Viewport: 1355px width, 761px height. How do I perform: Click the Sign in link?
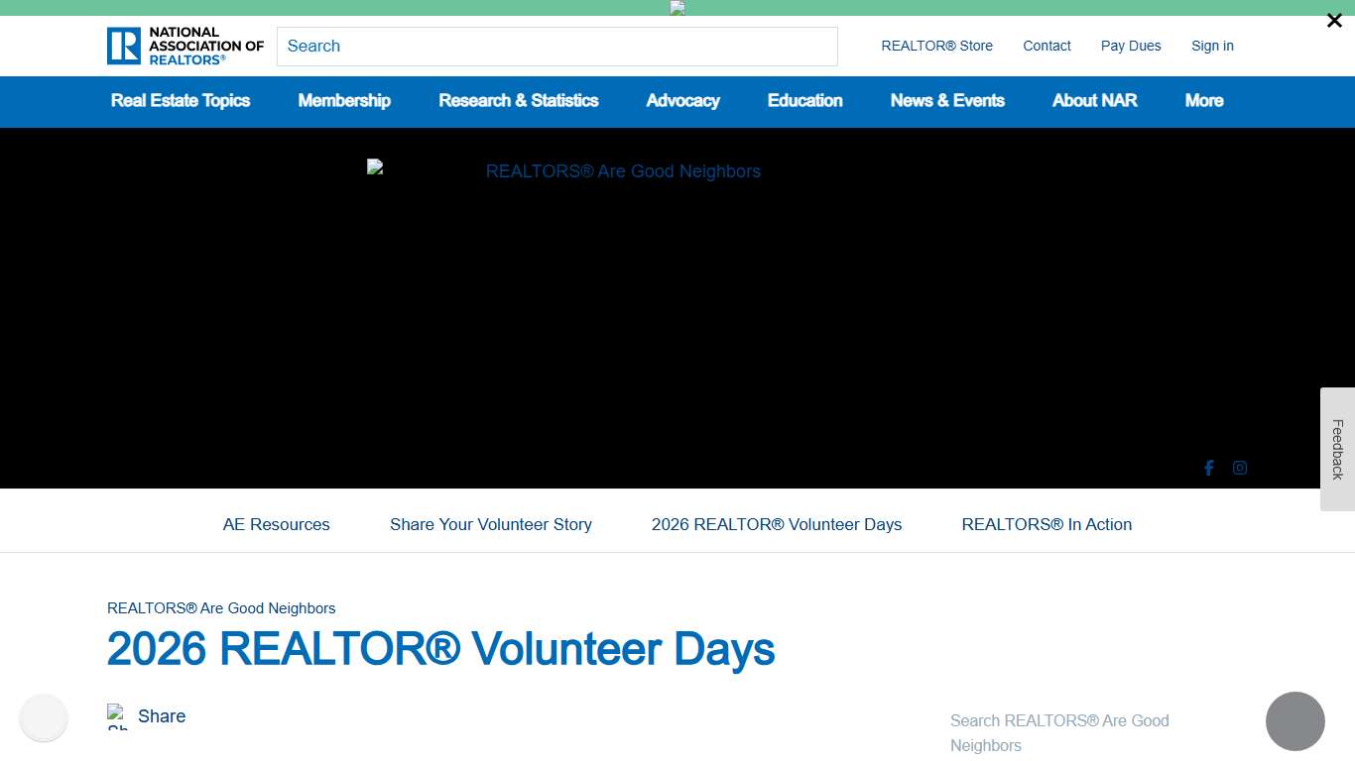tap(1212, 46)
